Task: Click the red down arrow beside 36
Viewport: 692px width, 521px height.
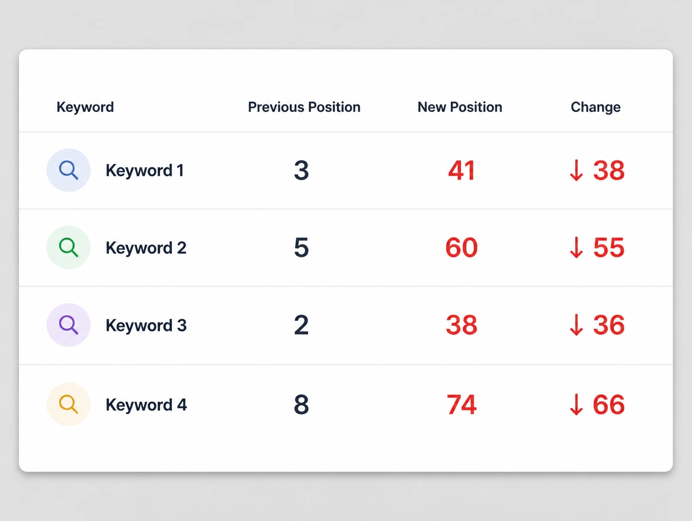Action: 576,326
